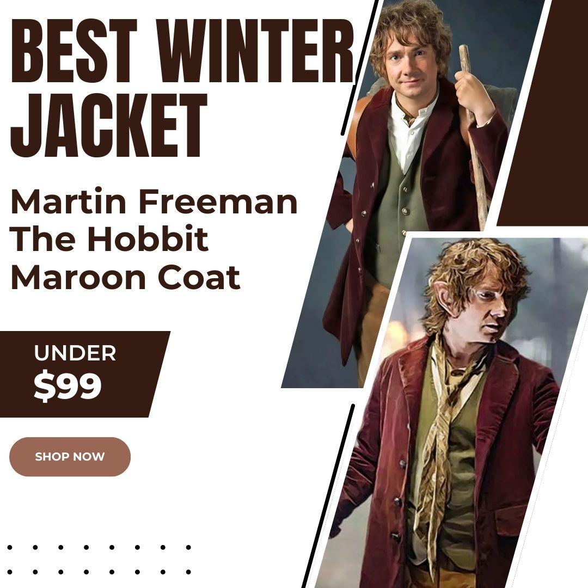The image size is (588, 588).
Task: Open the bottom painted portrait with scarf
Action: (450, 413)
